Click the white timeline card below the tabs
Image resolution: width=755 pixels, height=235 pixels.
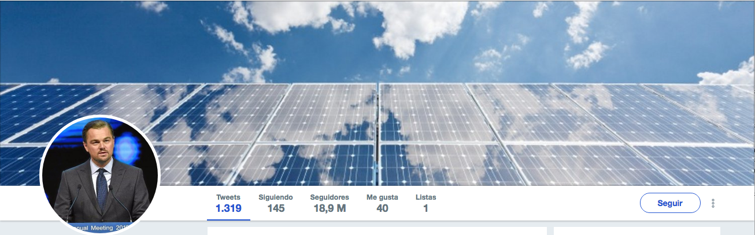coord(377,231)
